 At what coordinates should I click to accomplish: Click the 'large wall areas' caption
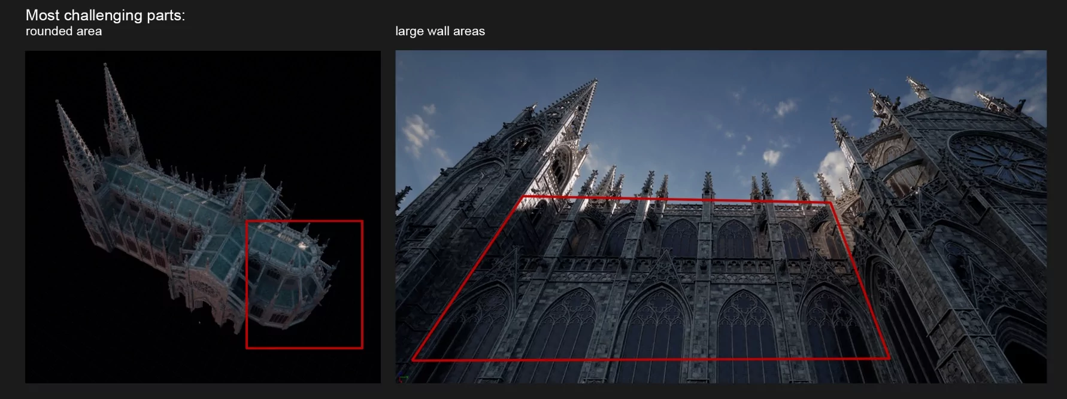pos(440,31)
